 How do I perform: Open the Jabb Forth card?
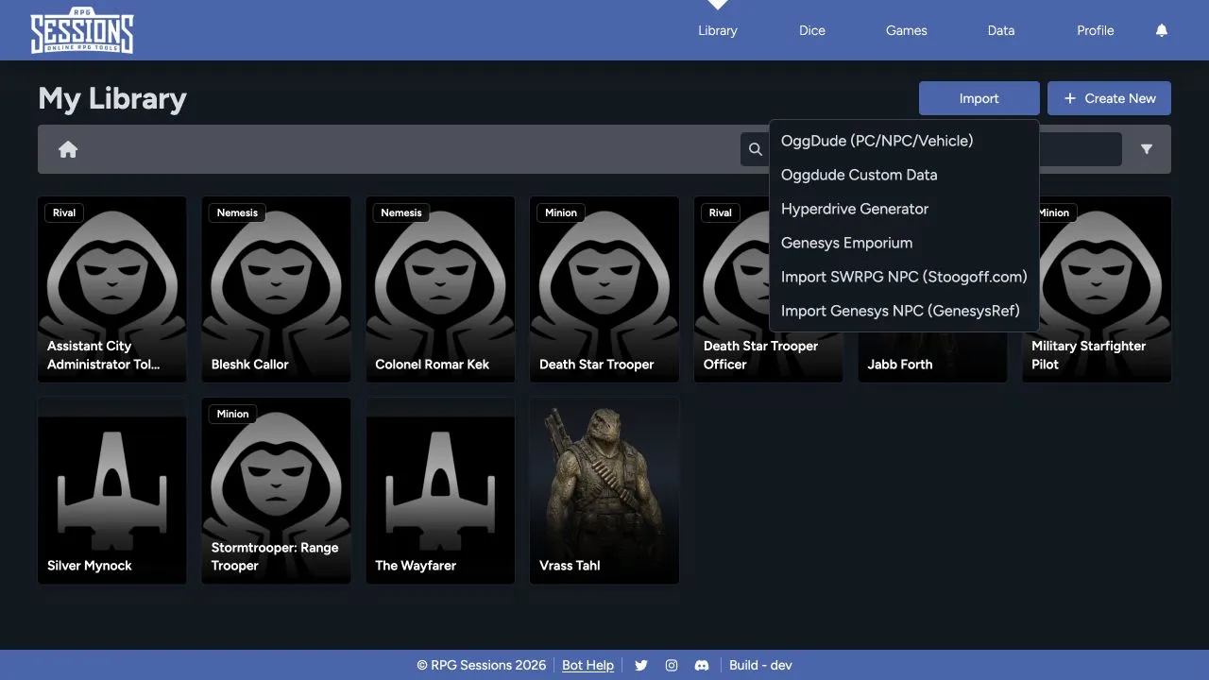[x=932, y=357]
